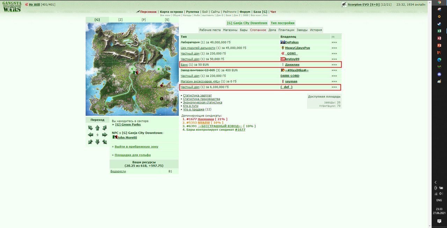Open the Наемники syndicate link
447x228 pixels.
206,119
